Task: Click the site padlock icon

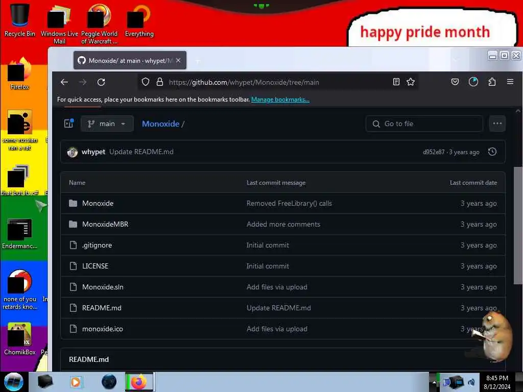Action: tap(160, 82)
